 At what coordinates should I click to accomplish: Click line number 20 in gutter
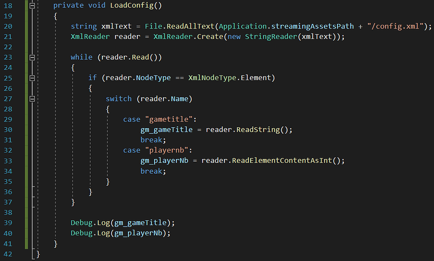coord(8,26)
